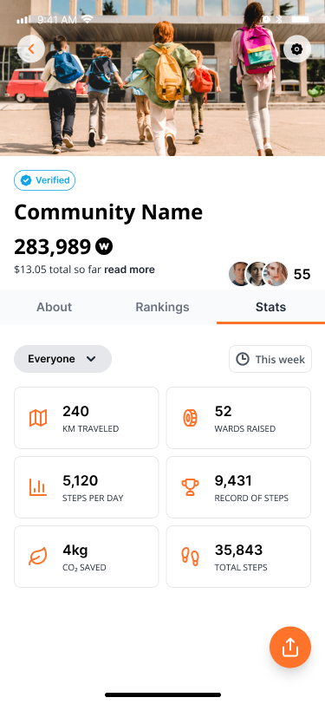Tap the W coin icon beside 283,989

click(104, 246)
